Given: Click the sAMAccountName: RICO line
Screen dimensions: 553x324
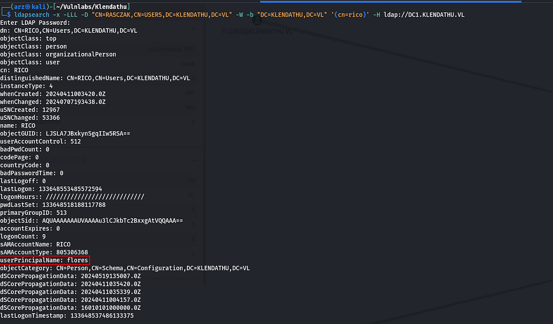Looking at the screenshot, I should pyautogui.click(x=35, y=244).
